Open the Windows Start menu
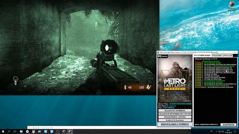Screen dimensions: 239x134 (3, 131)
